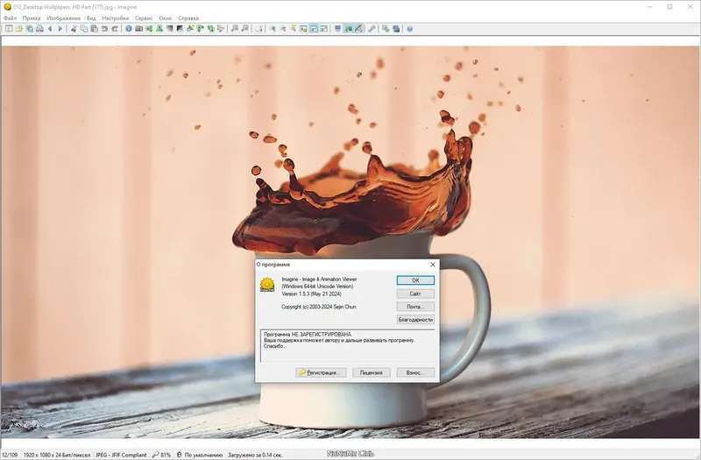Go to next image with right arrow
This screenshot has width=701, height=460.
(60, 29)
